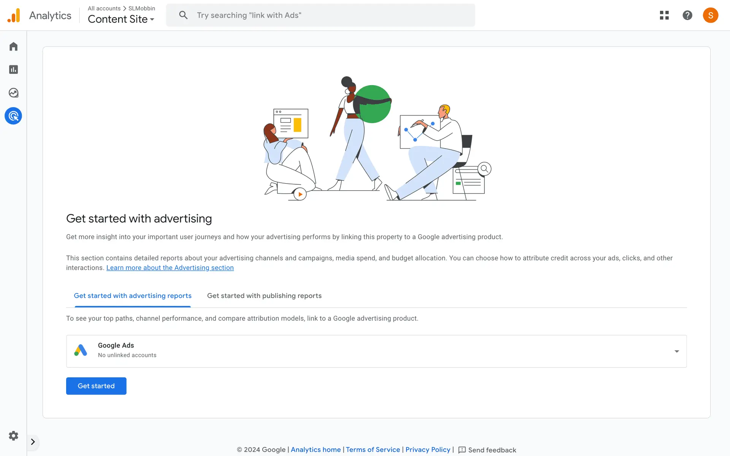Click the magnifier search icon
730x456 pixels.
[x=183, y=15]
